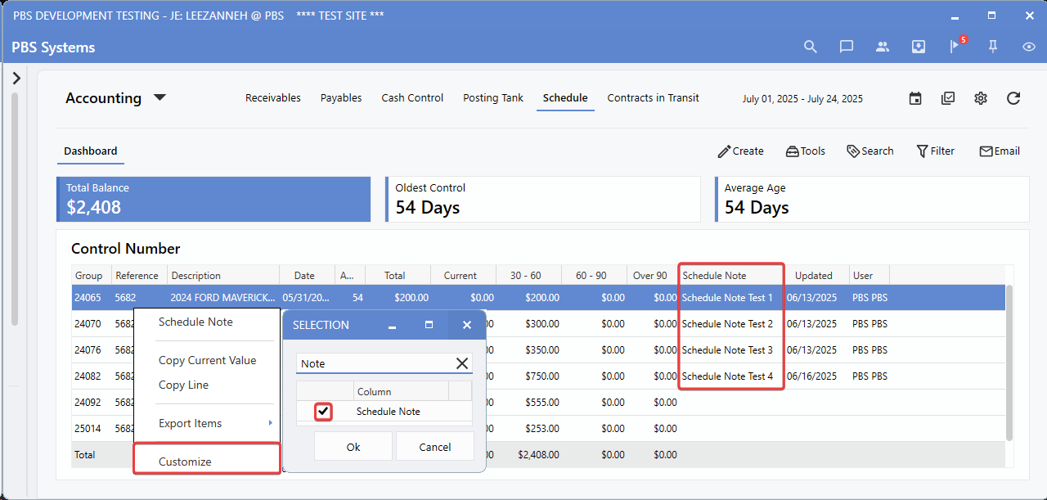This screenshot has height=500, width=1047.
Task: Choose Customize from context menu
Action: click(x=186, y=462)
